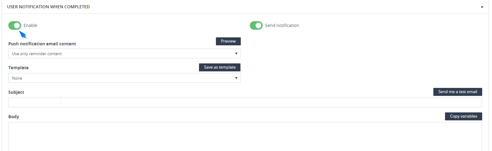Viewport: 492px width, 151px height.
Task: Focus the Subject input field
Action: point(245,103)
